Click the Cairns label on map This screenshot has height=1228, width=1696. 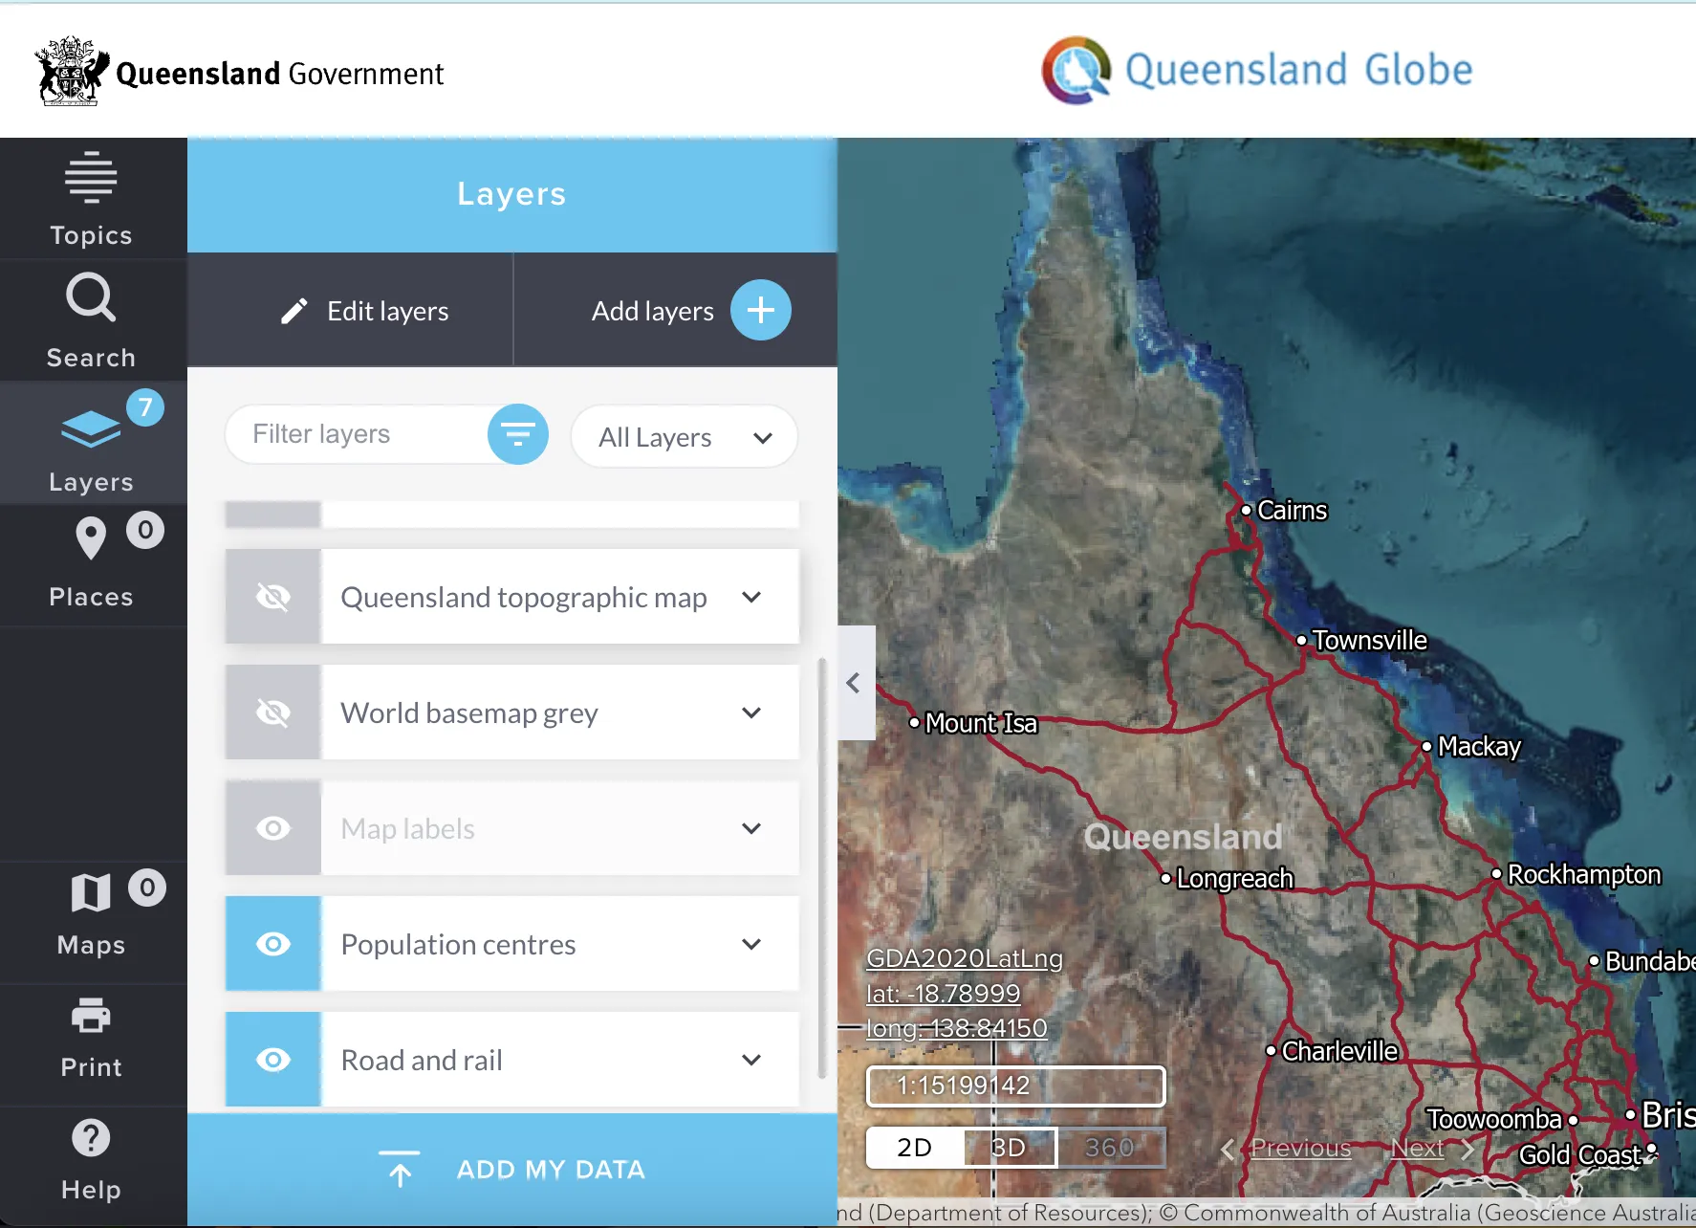point(1292,511)
